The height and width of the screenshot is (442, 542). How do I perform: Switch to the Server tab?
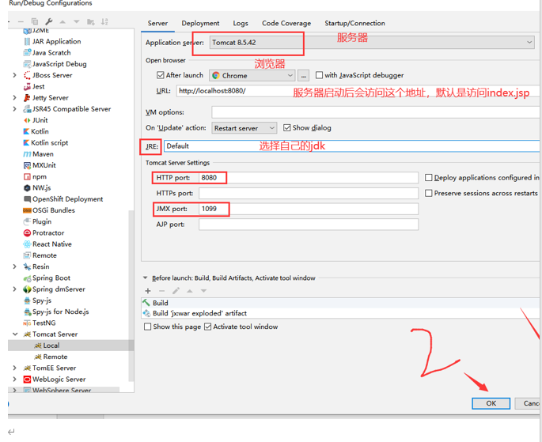[157, 23]
